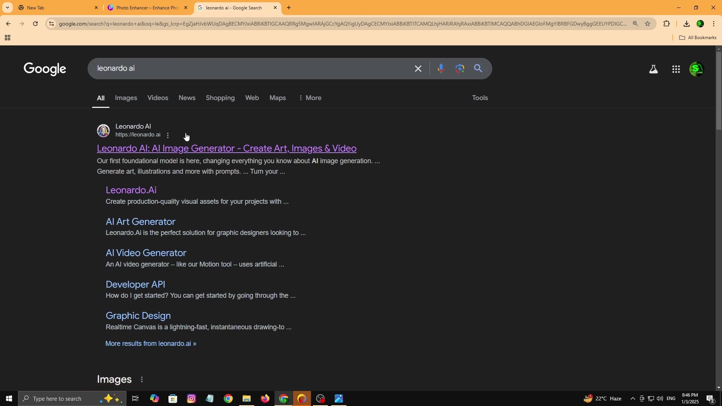Open More results from leonardo.ai
The height and width of the screenshot is (406, 722).
(150, 344)
